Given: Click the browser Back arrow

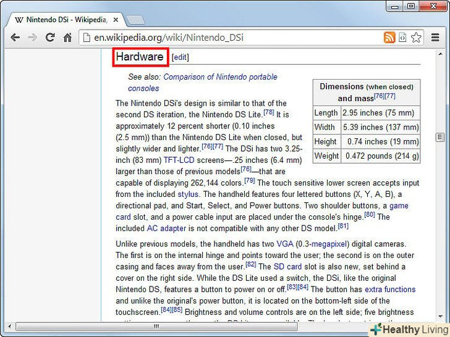Looking at the screenshot, I should pos(15,38).
